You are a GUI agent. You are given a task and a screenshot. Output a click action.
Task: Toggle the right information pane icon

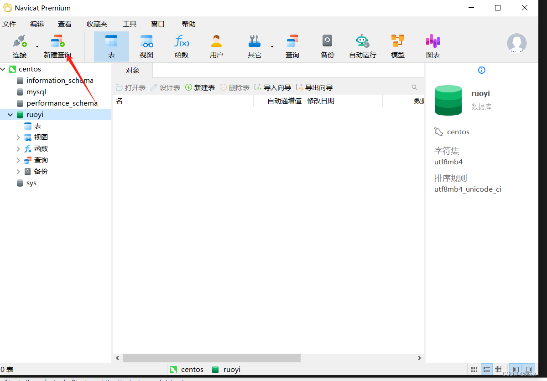529,370
